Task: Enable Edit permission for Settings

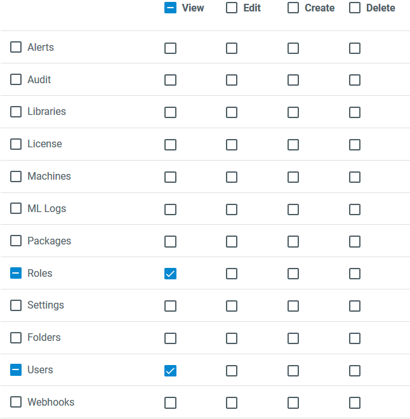Action: [x=232, y=306]
